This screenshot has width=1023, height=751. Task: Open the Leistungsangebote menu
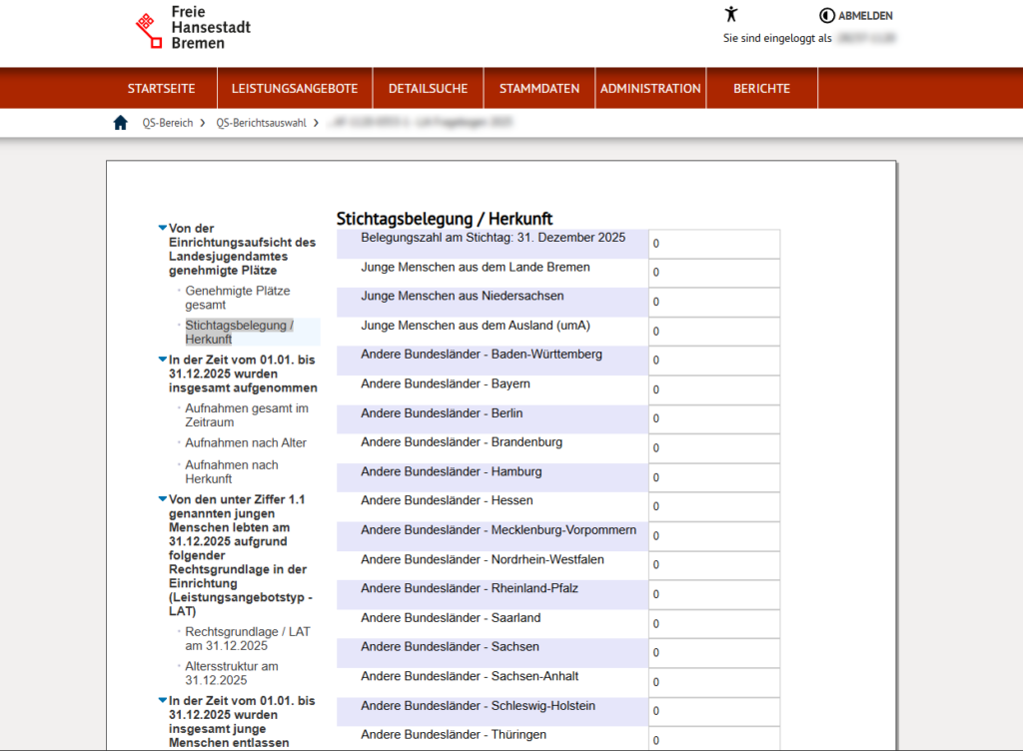click(x=295, y=89)
